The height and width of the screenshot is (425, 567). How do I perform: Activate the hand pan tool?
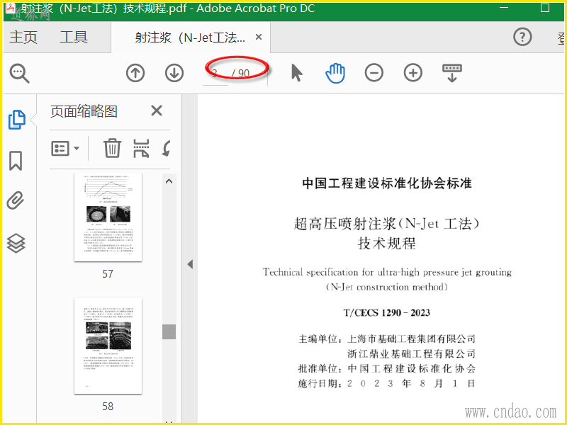tap(335, 73)
